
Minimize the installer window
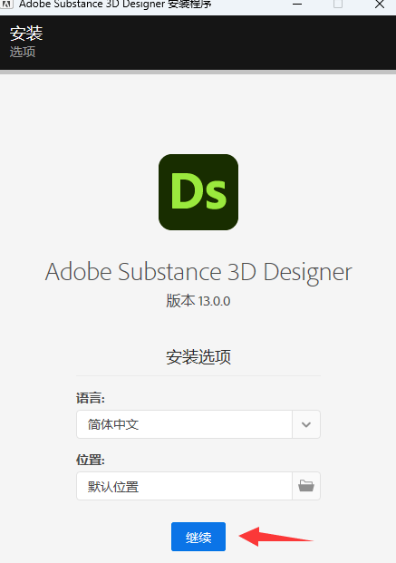click(x=297, y=5)
